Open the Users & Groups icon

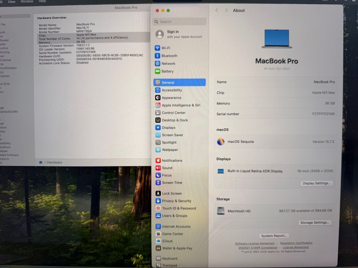point(158,216)
